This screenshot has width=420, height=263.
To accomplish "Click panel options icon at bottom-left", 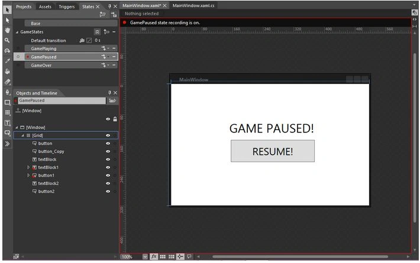I will (x=16, y=256).
